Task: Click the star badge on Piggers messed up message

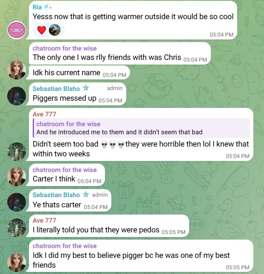Action: pos(86,88)
